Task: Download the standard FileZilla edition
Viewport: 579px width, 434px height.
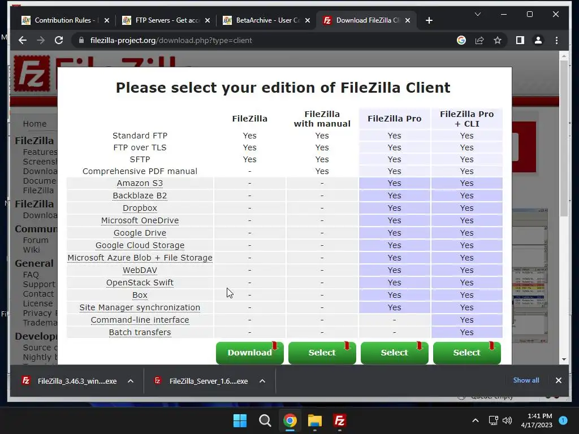Action: pyautogui.click(x=249, y=353)
